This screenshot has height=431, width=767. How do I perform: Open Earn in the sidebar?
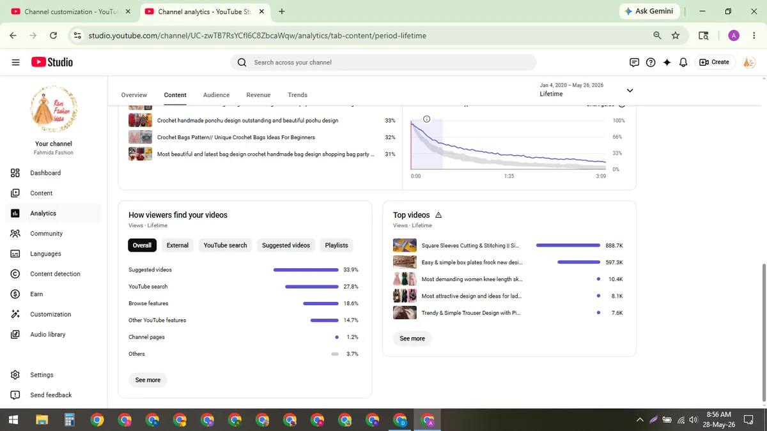click(54, 294)
